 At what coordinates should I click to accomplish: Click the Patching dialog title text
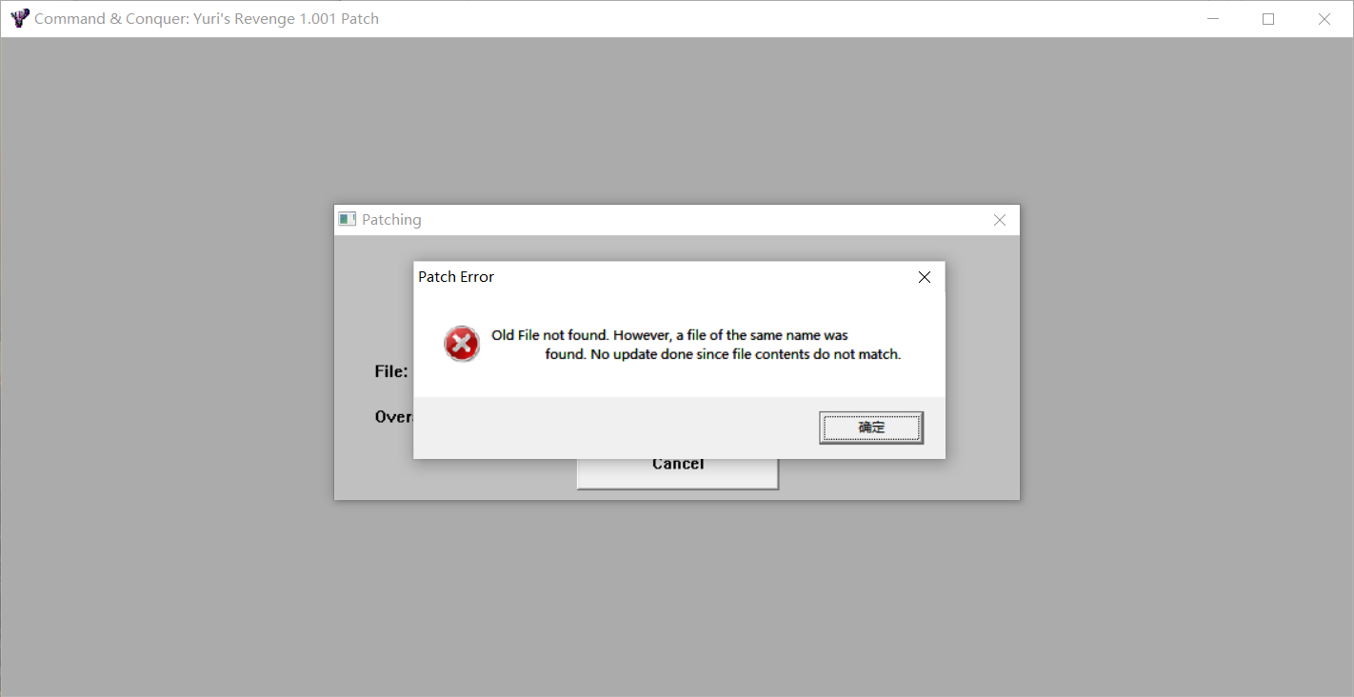[x=391, y=220]
